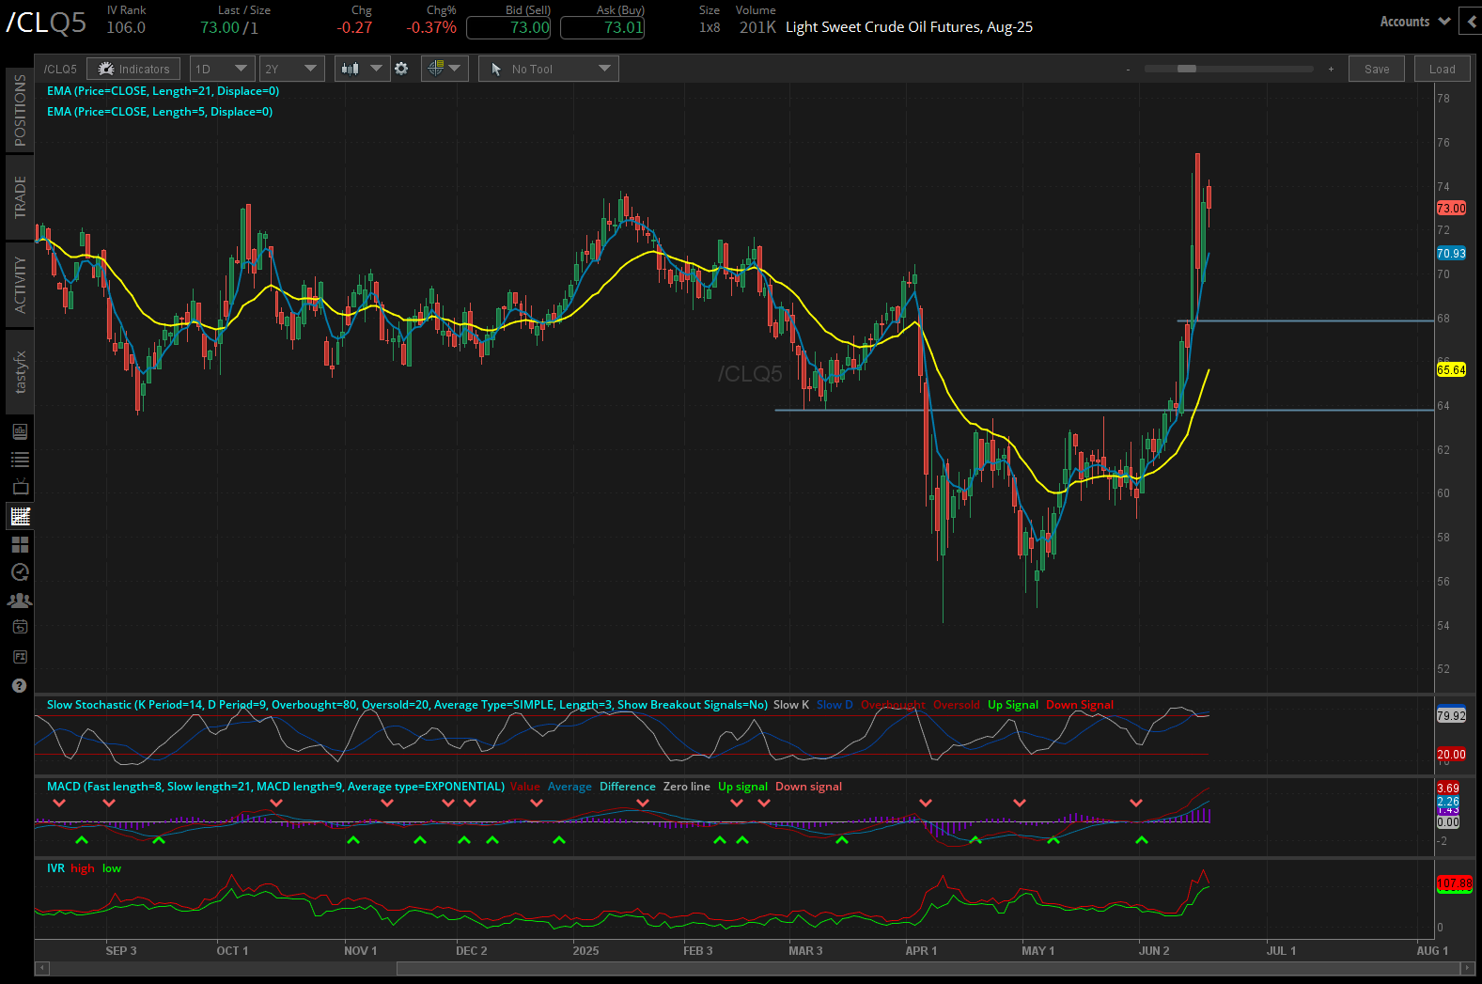
Task: Click the JUN 2 date axis label
Action: 1154,950
